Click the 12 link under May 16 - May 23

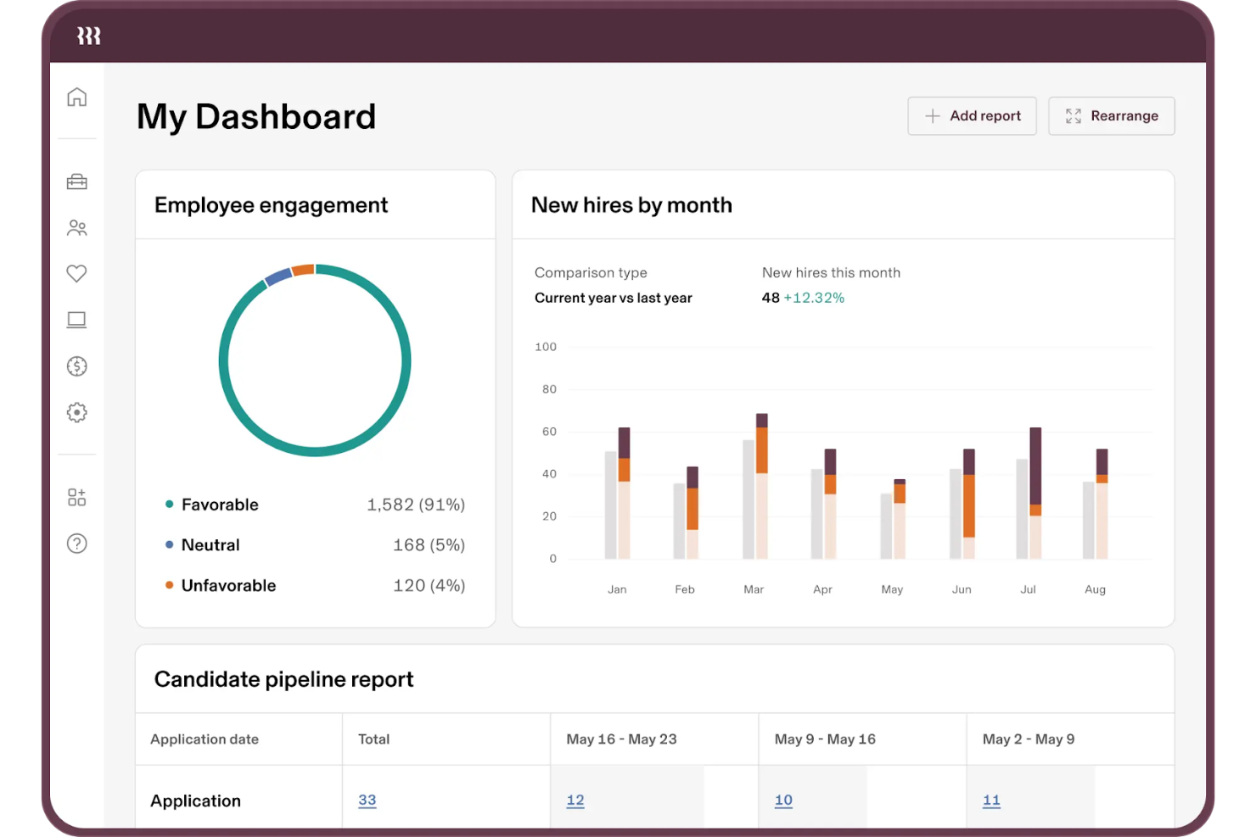tap(575, 800)
